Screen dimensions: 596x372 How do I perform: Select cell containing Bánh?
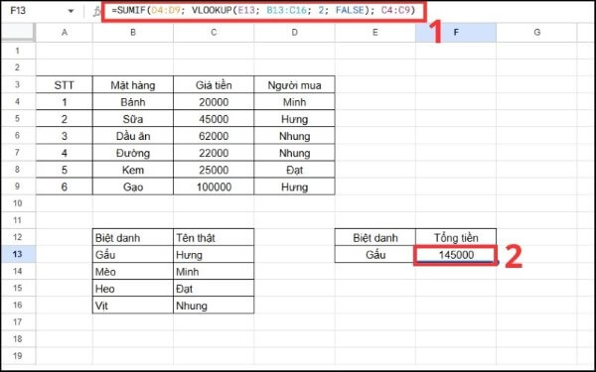pos(133,102)
